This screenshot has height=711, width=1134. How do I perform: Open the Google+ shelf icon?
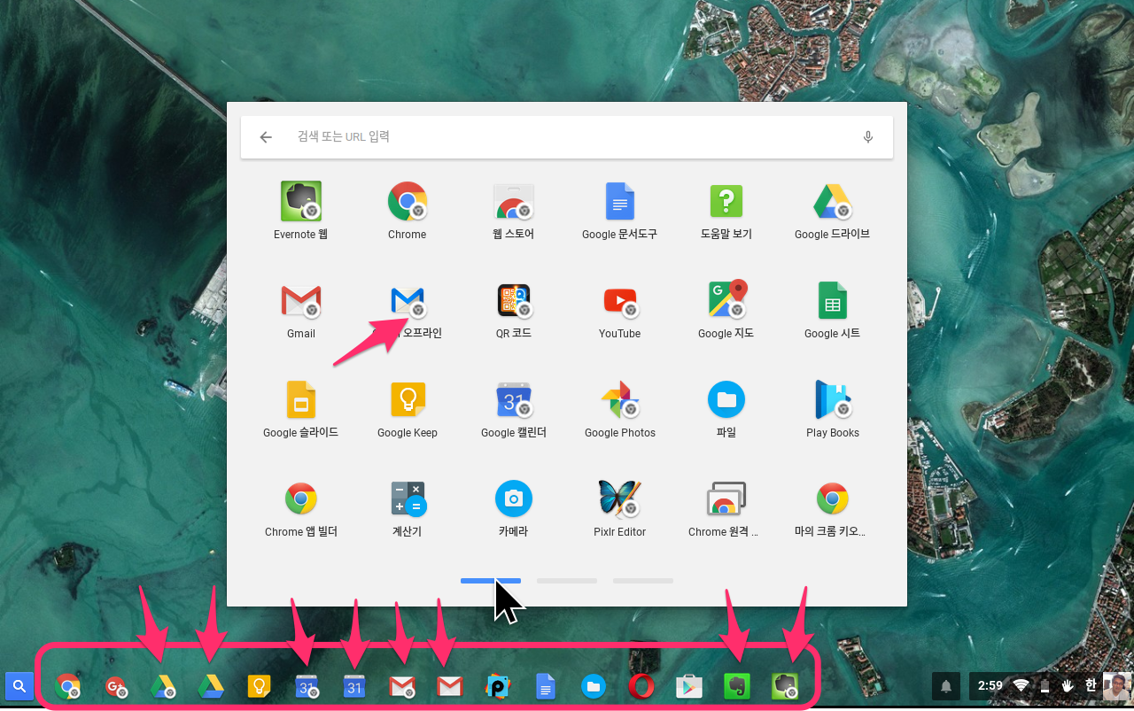(x=115, y=686)
